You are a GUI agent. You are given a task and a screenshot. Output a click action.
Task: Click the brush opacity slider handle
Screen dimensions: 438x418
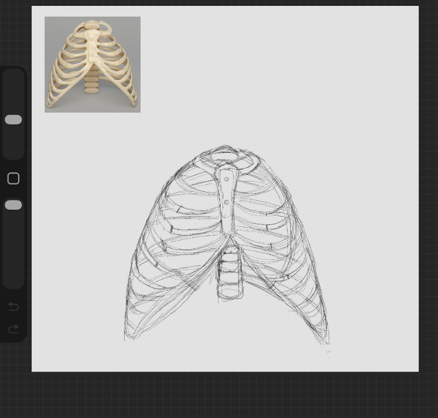pyautogui.click(x=13, y=205)
